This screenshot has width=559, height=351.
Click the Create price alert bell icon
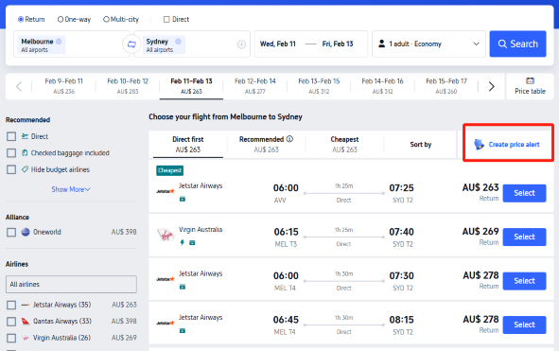479,144
